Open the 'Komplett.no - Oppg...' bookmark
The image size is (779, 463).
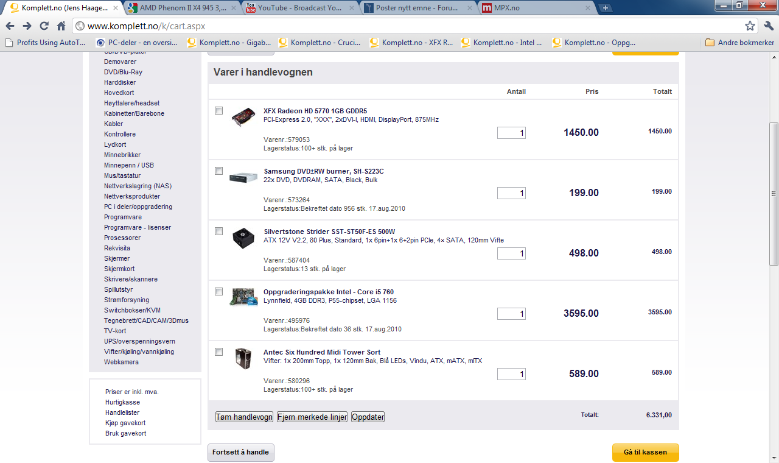tap(593, 43)
